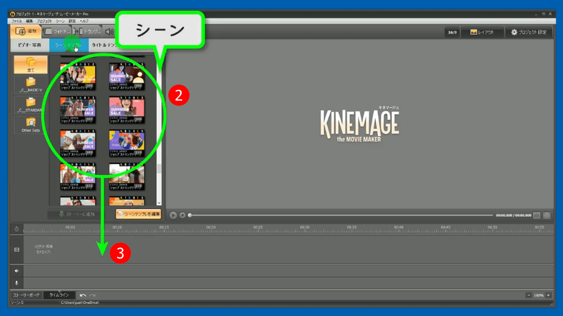
Task: Click the speaker audio track icon
Action: (16, 271)
